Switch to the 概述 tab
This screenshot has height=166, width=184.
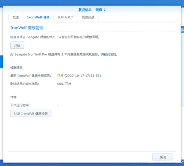[16, 17]
